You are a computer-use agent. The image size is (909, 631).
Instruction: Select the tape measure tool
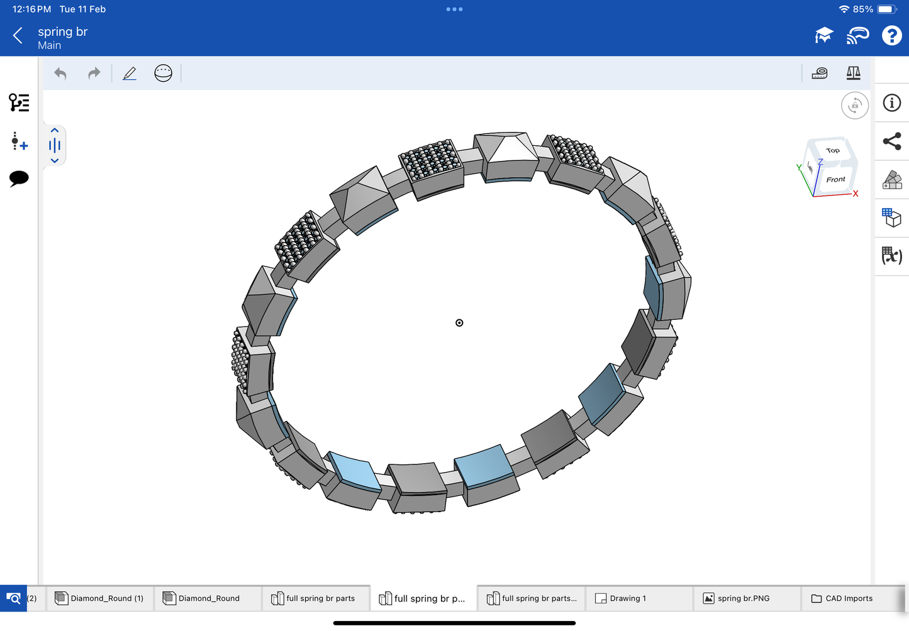820,74
